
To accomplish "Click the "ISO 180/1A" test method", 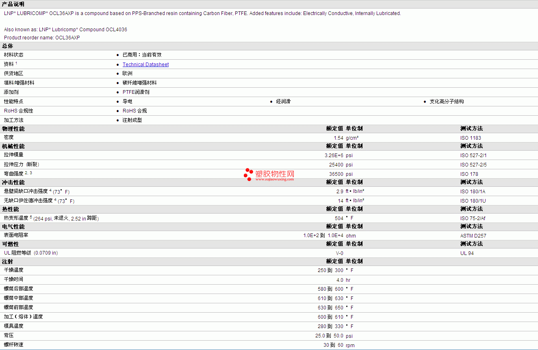I will (473, 192).
